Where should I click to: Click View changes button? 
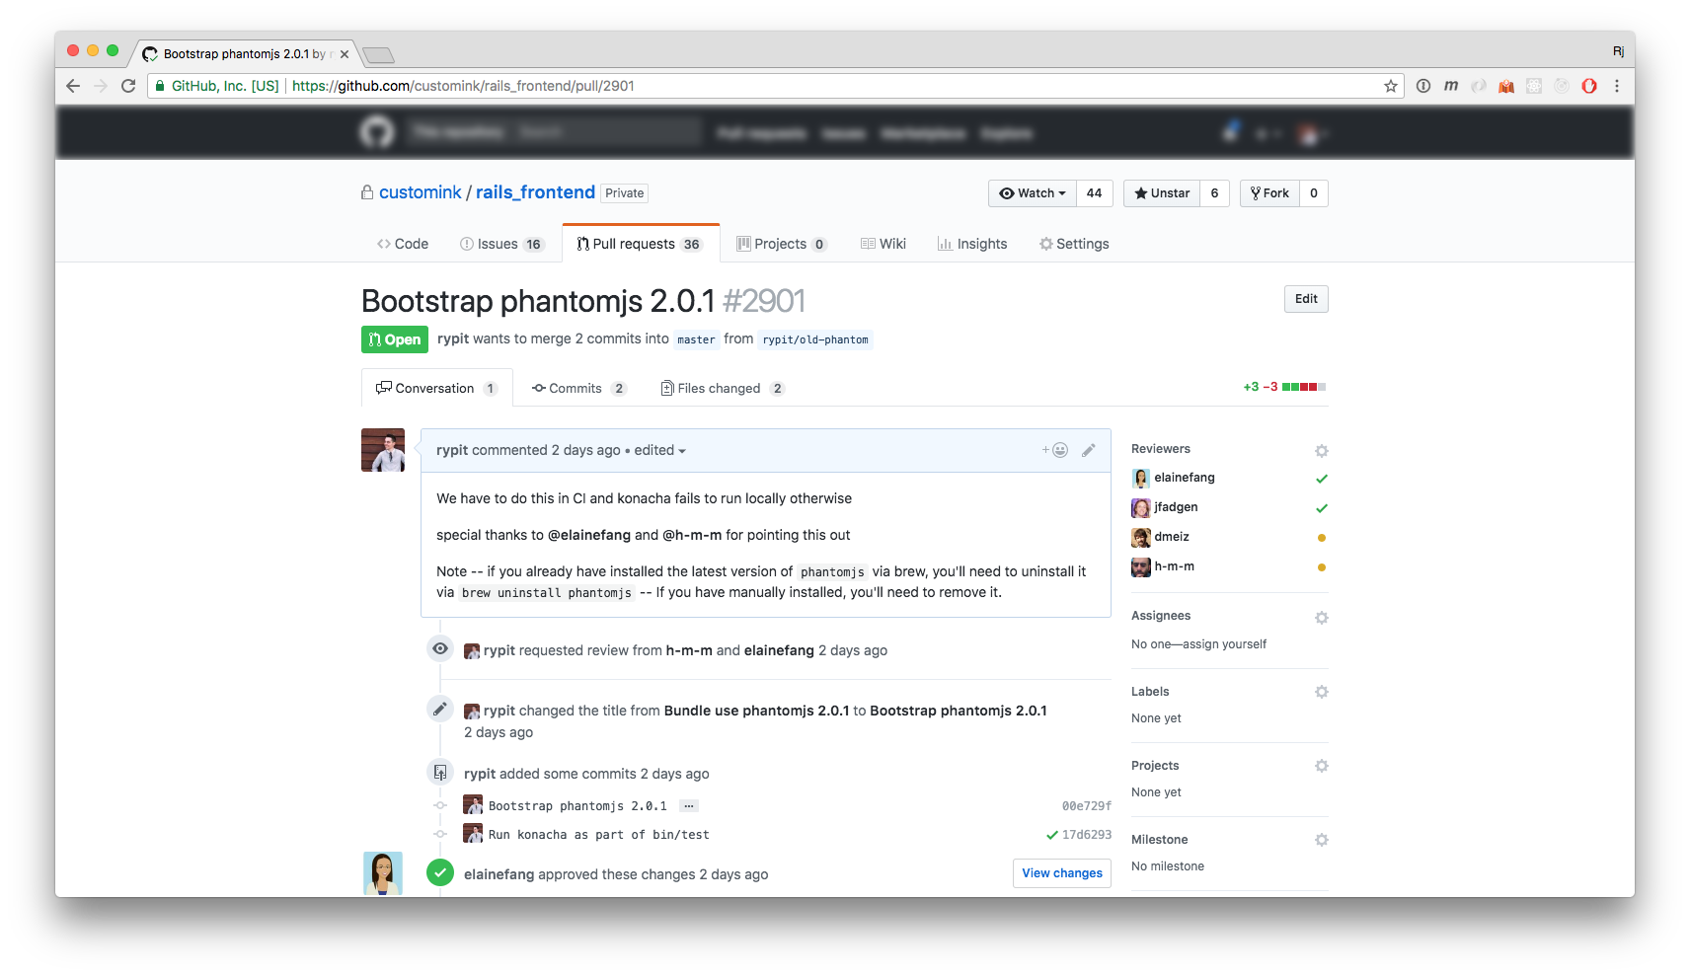coord(1062,873)
